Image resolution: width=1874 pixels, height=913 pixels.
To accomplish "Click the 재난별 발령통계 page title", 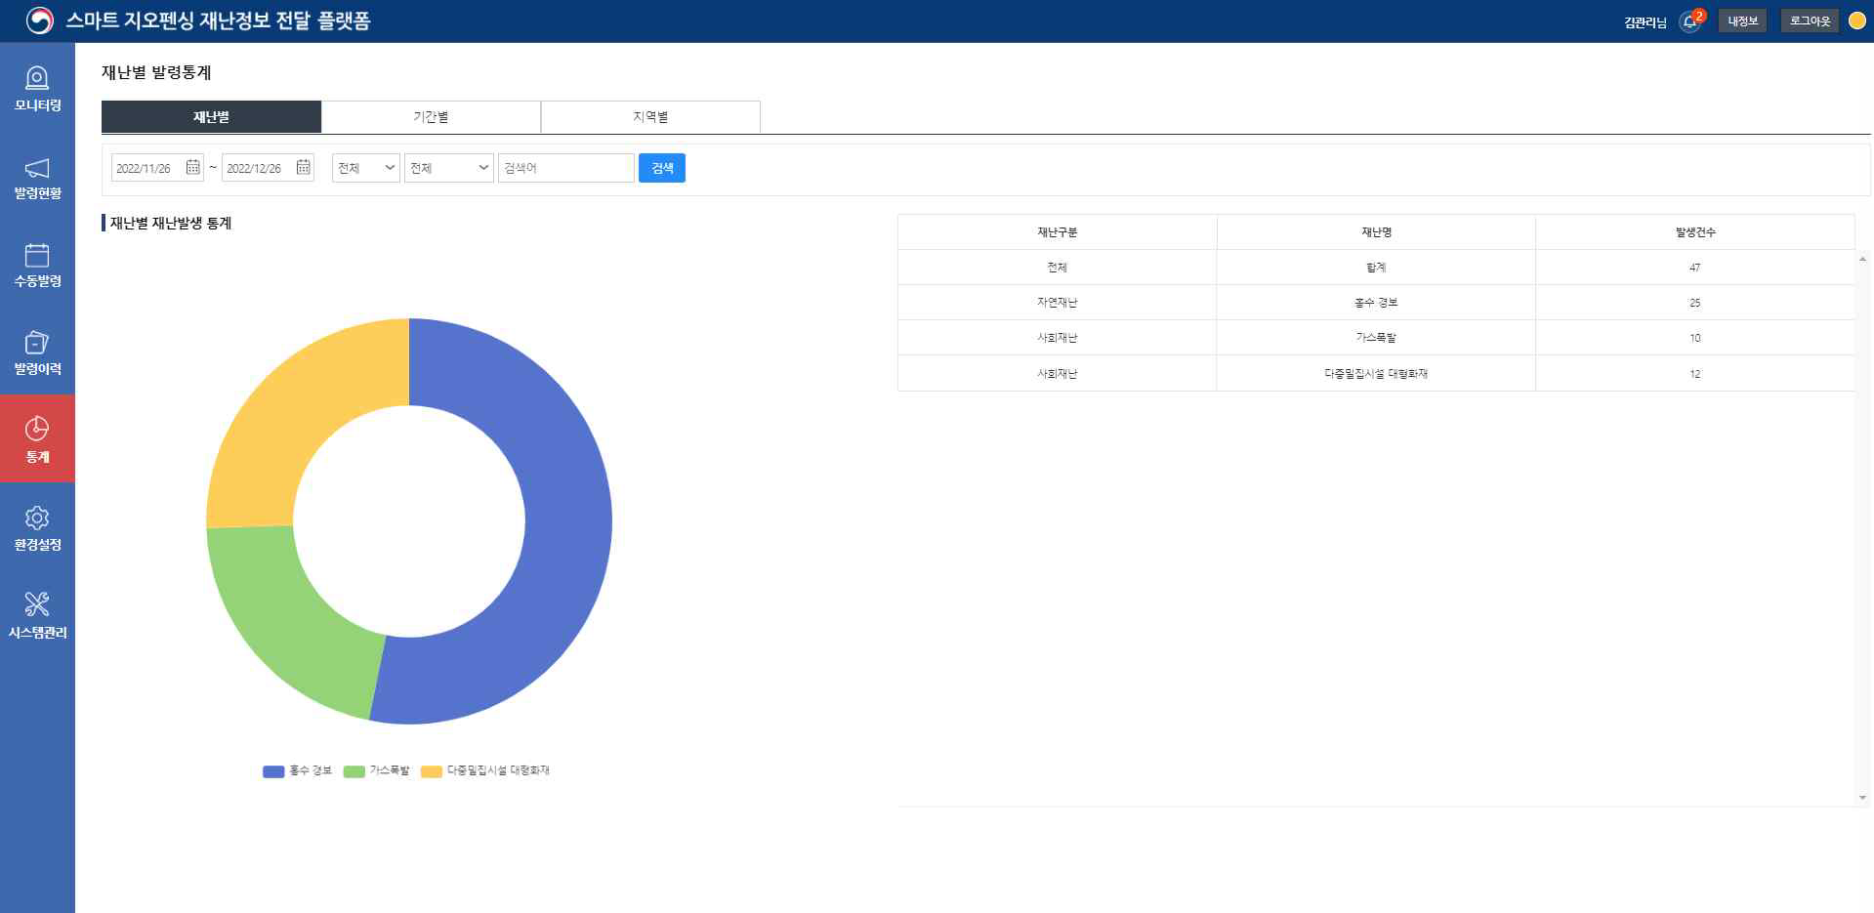I will coord(156,72).
